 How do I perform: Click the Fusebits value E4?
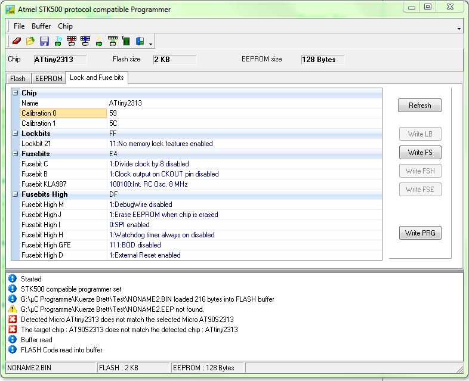coord(113,154)
